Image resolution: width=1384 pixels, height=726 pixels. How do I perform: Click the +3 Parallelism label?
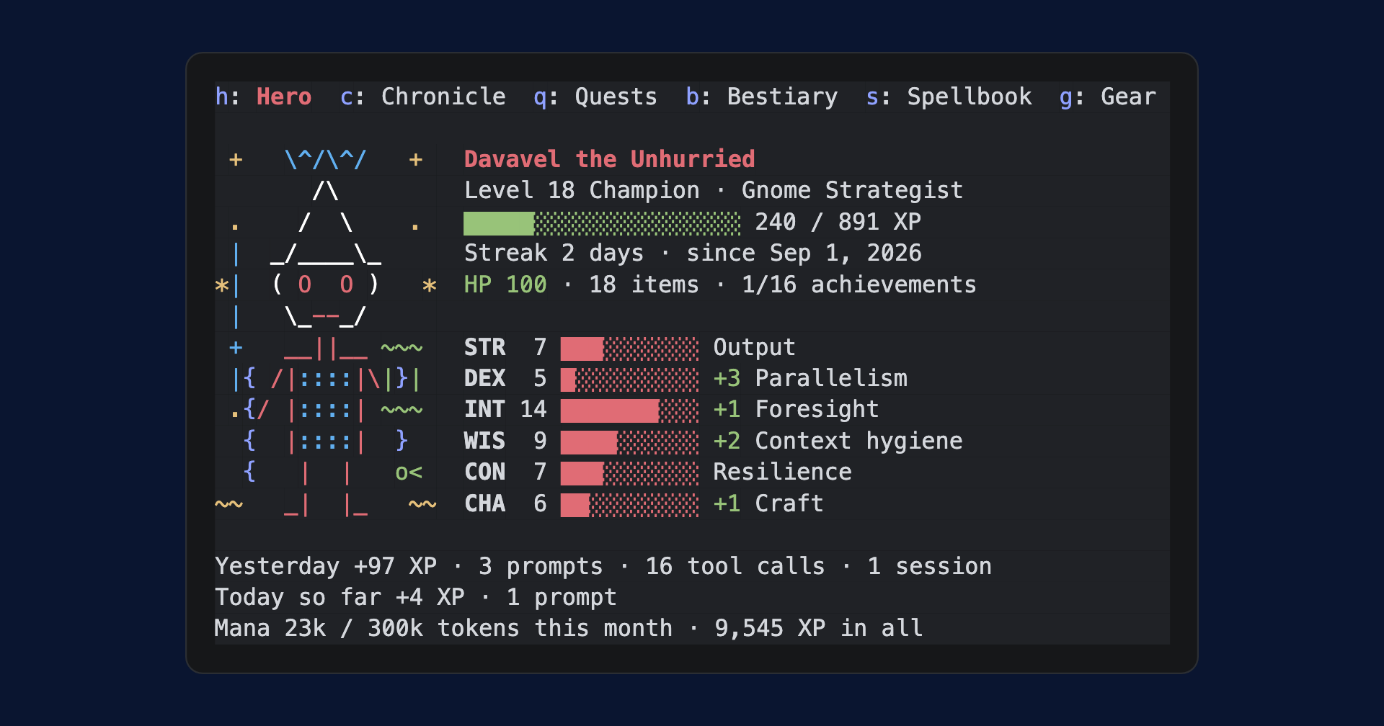810,378
